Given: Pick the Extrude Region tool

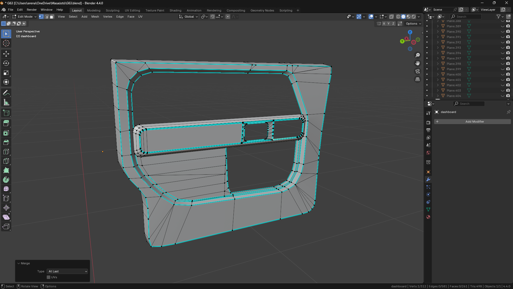Looking at the screenshot, I should pyautogui.click(x=6, y=123).
